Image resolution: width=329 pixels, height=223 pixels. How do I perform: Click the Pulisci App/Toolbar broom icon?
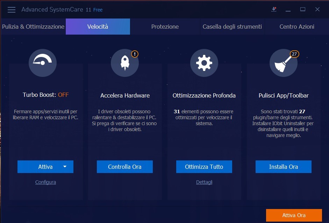coord(283,63)
